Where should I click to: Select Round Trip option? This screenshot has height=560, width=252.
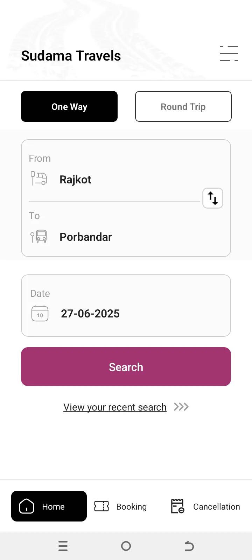183,107
